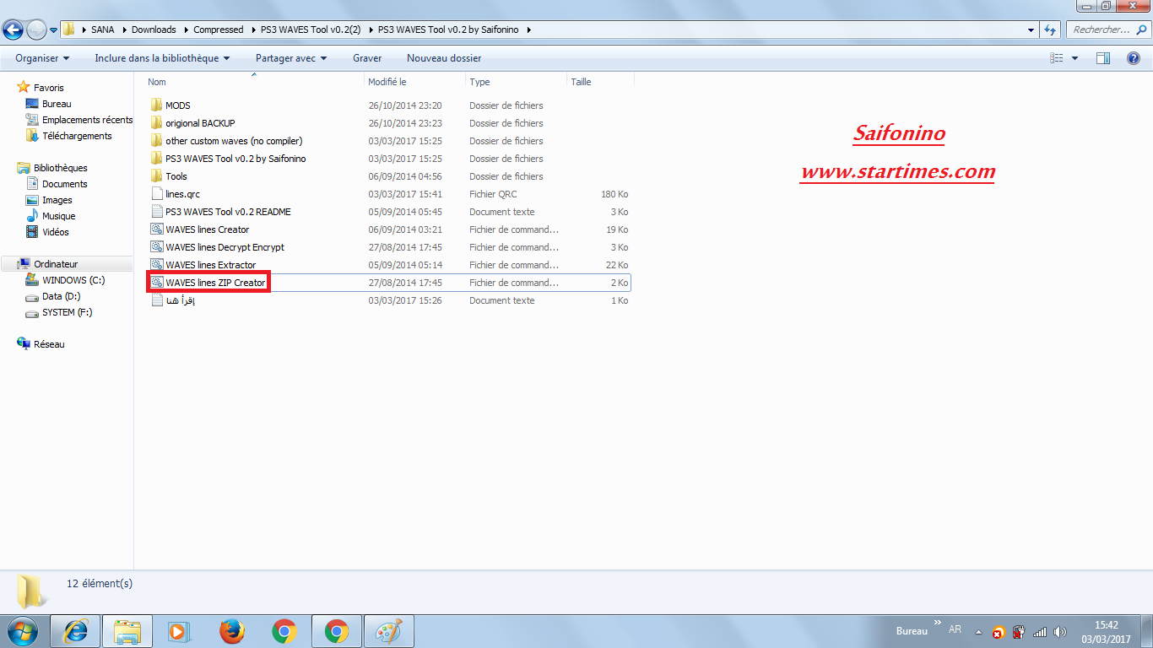
Task: Open the first Chrome taskbar icon
Action: point(284,631)
